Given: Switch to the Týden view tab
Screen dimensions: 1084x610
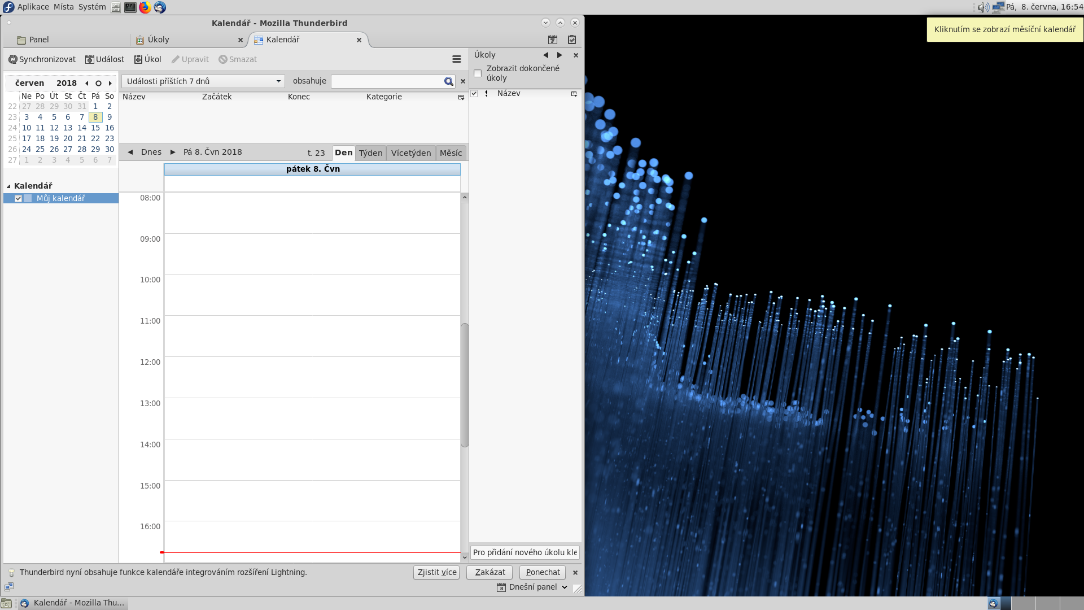Looking at the screenshot, I should [370, 153].
